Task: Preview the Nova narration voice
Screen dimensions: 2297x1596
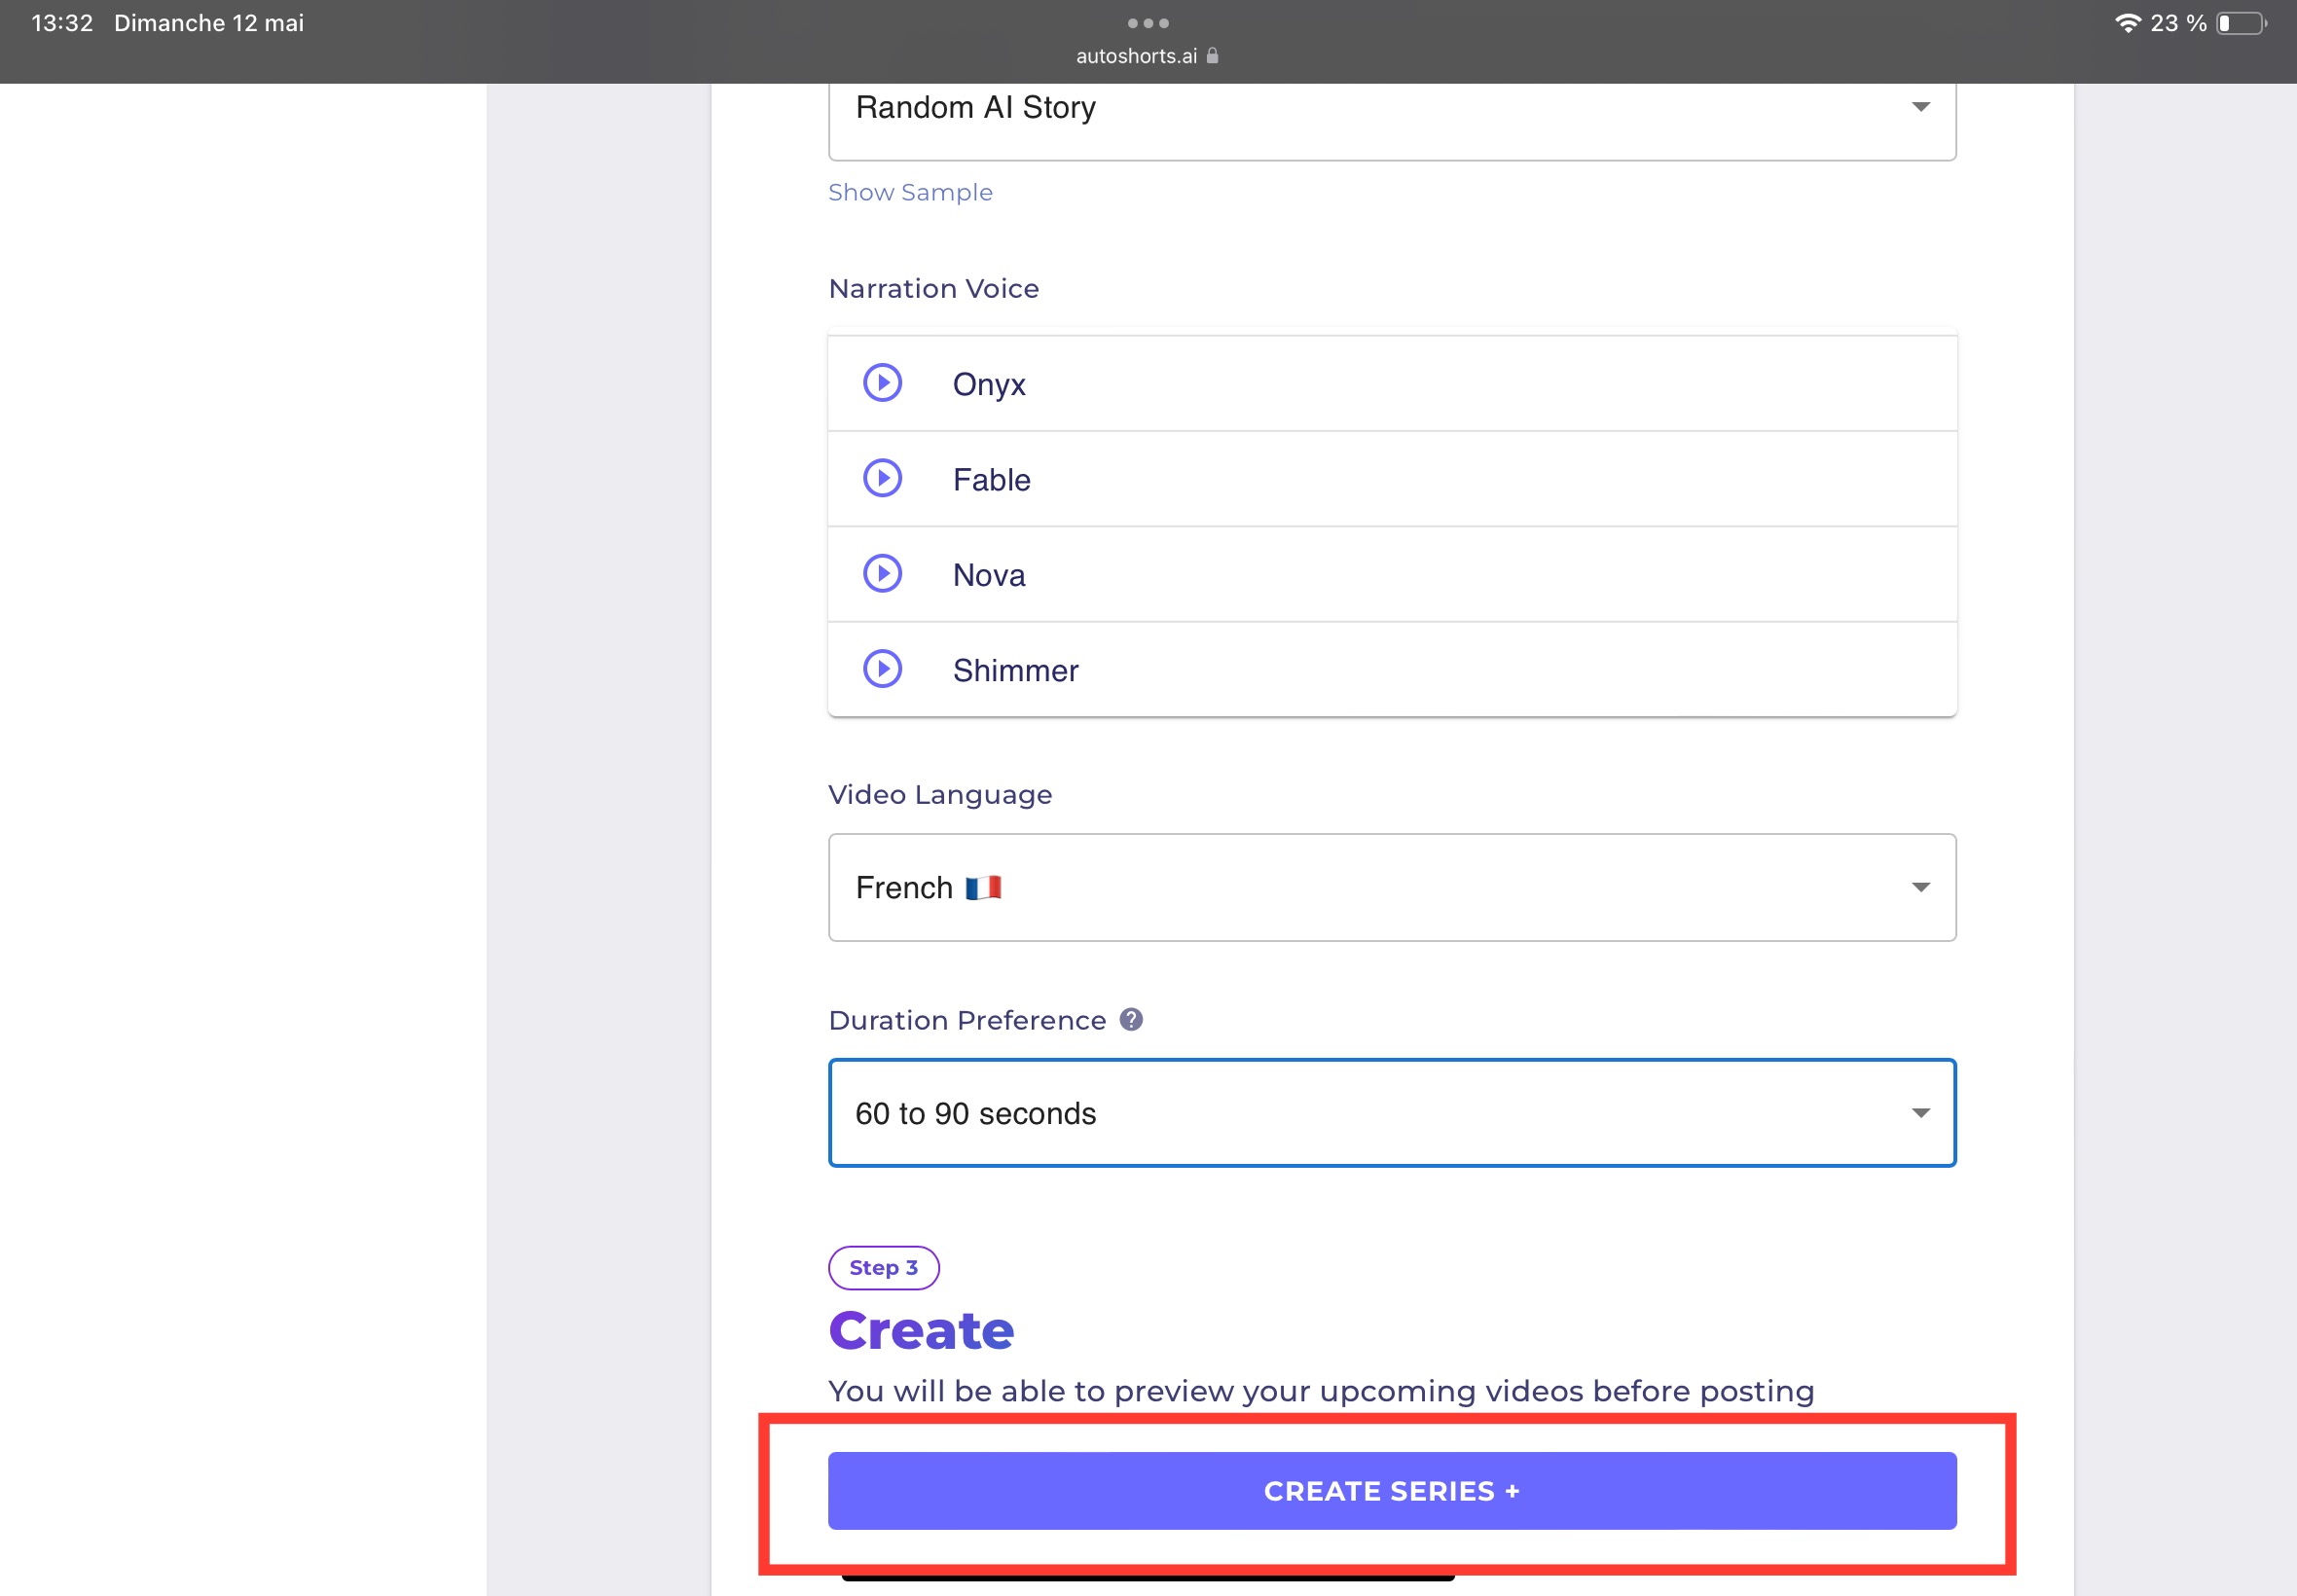Action: point(882,574)
